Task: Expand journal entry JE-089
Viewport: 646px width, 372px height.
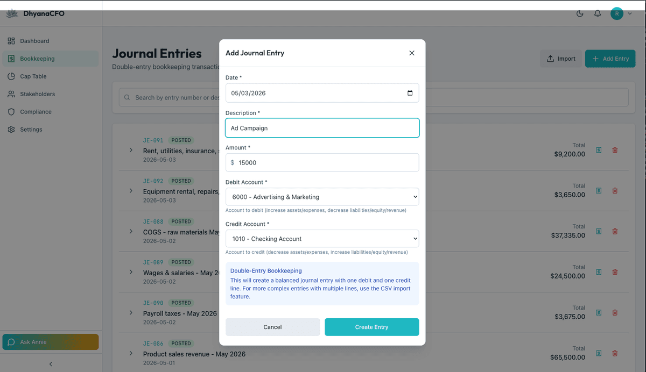Action: point(131,272)
